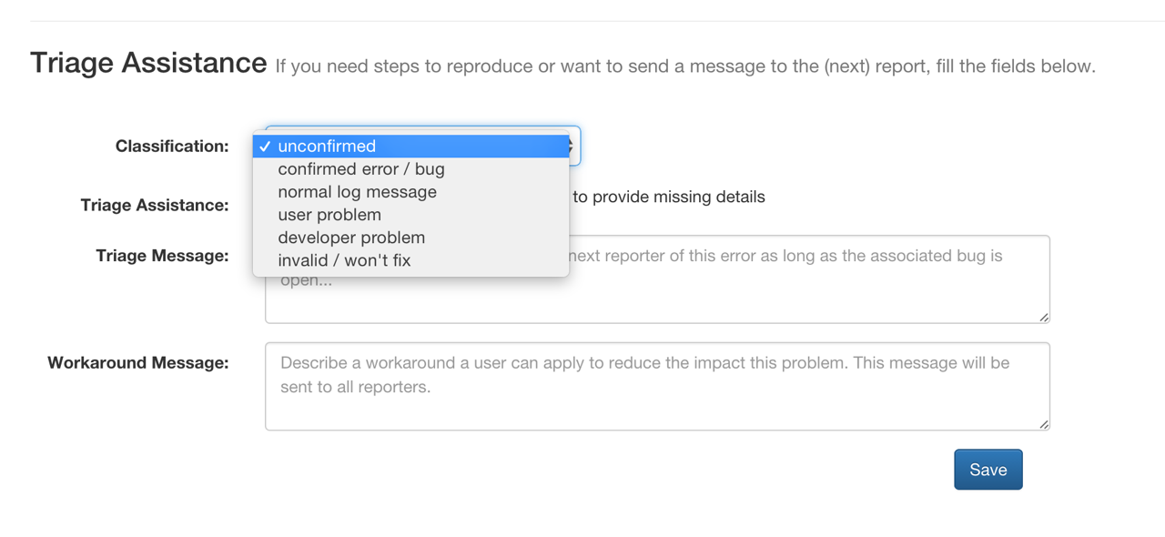Grab the Triage Message resize handle
This screenshot has width=1165, height=537.
tap(1044, 318)
